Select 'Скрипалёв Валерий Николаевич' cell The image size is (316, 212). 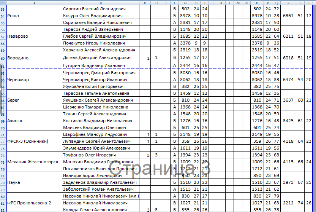[x=101, y=22]
